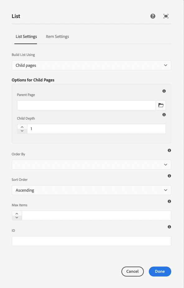Screen dimensions: 184x288
Task: Decrement the Child Depth value
Action: point(22,130)
